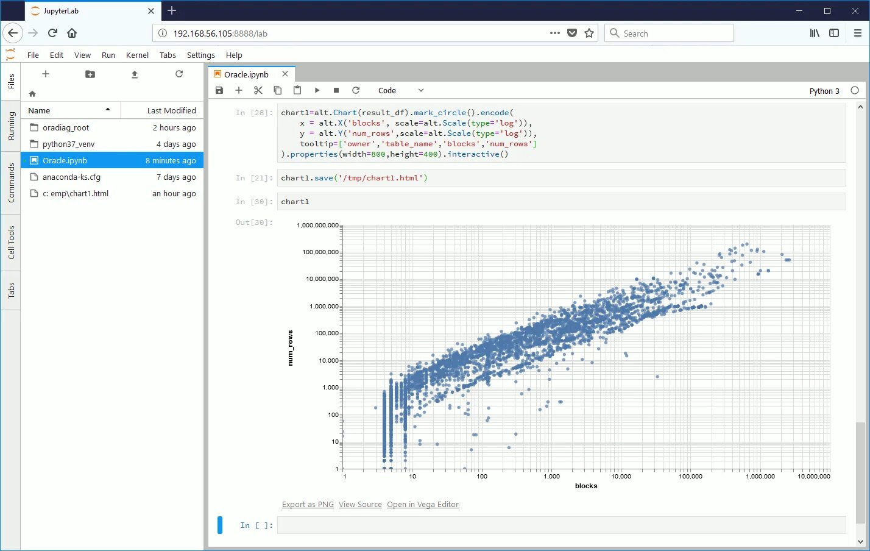Image resolution: width=870 pixels, height=551 pixels.
Task: Open the browser library icon
Action: [x=815, y=33]
